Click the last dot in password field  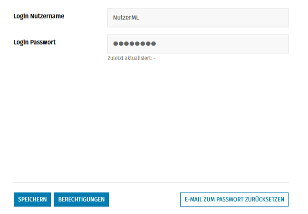pyautogui.click(x=154, y=44)
